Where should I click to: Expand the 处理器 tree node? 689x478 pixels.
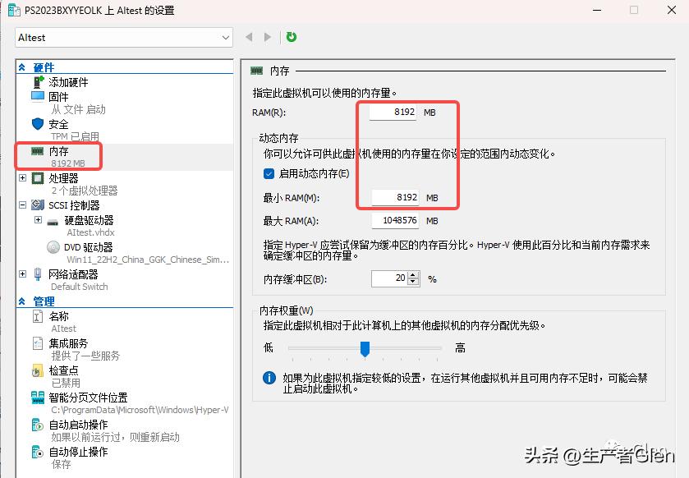click(21, 177)
